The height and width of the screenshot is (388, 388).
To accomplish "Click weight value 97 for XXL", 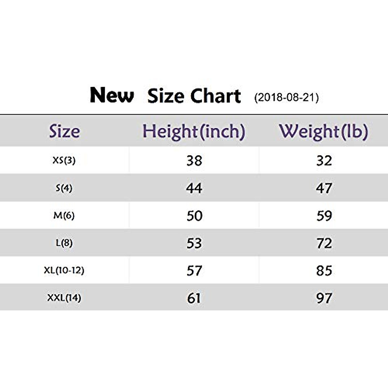I will click(324, 298).
